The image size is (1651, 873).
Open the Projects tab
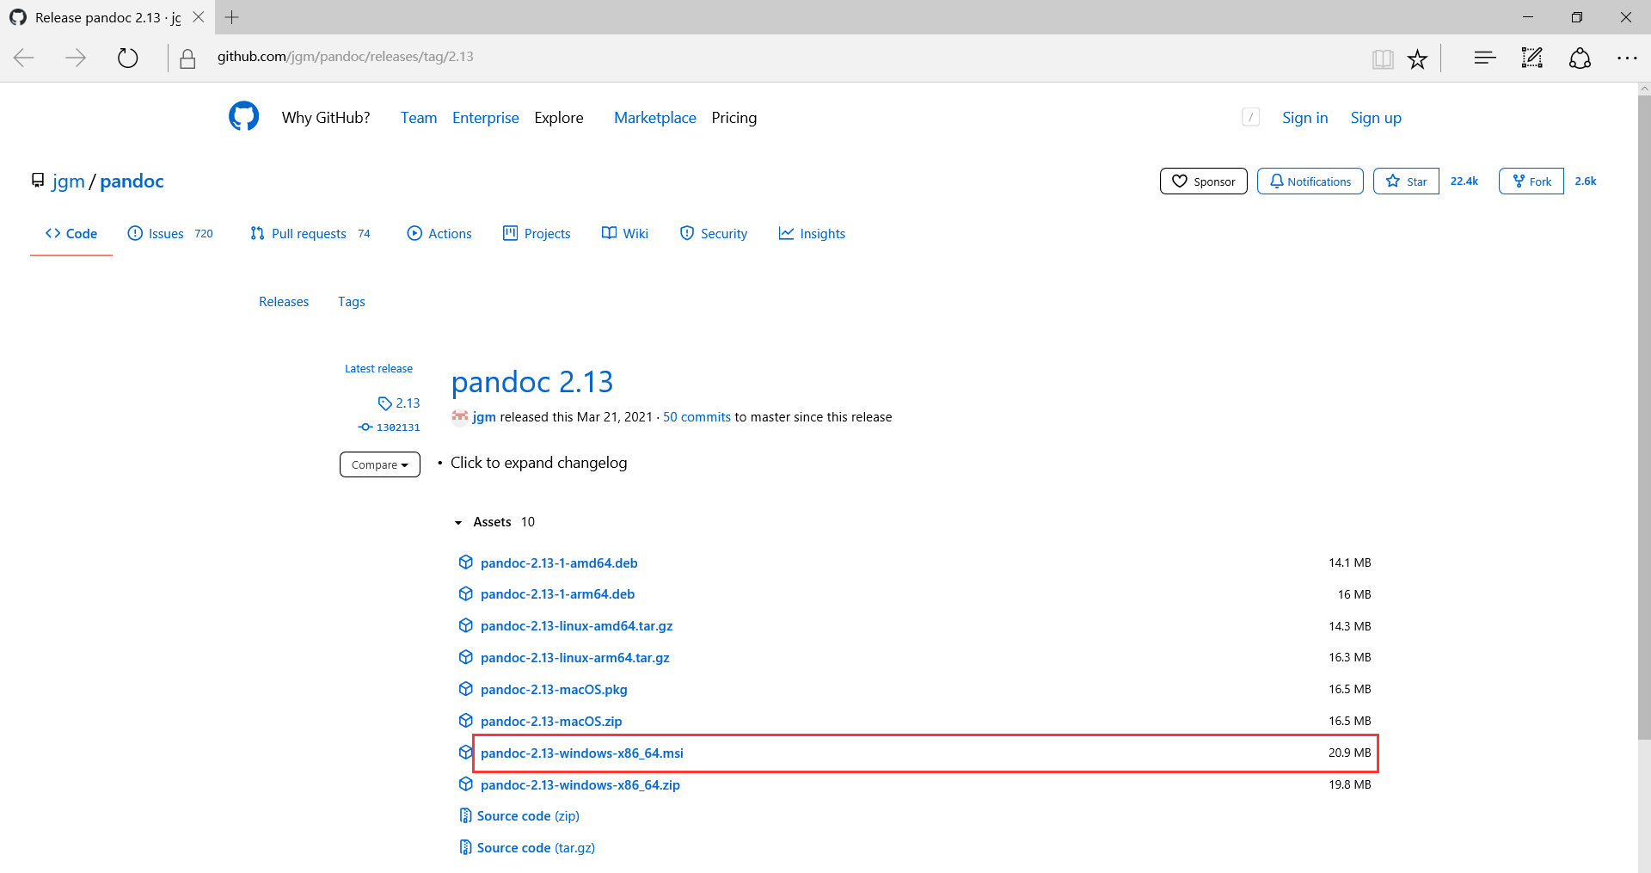point(537,234)
